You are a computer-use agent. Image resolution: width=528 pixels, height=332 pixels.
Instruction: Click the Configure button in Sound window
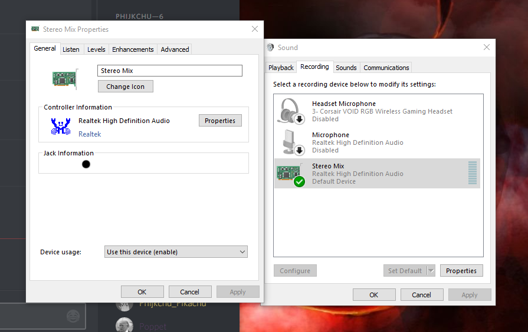(295, 271)
